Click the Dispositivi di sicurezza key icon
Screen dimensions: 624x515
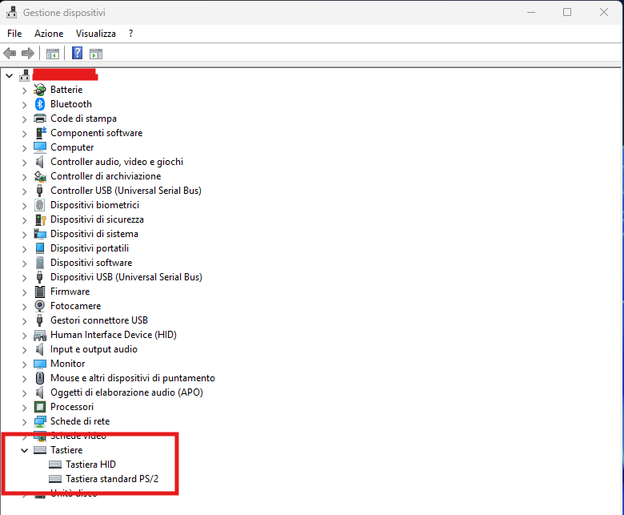point(40,219)
